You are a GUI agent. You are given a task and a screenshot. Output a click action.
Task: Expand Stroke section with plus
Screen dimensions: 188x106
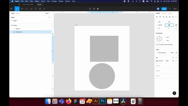click(176, 66)
